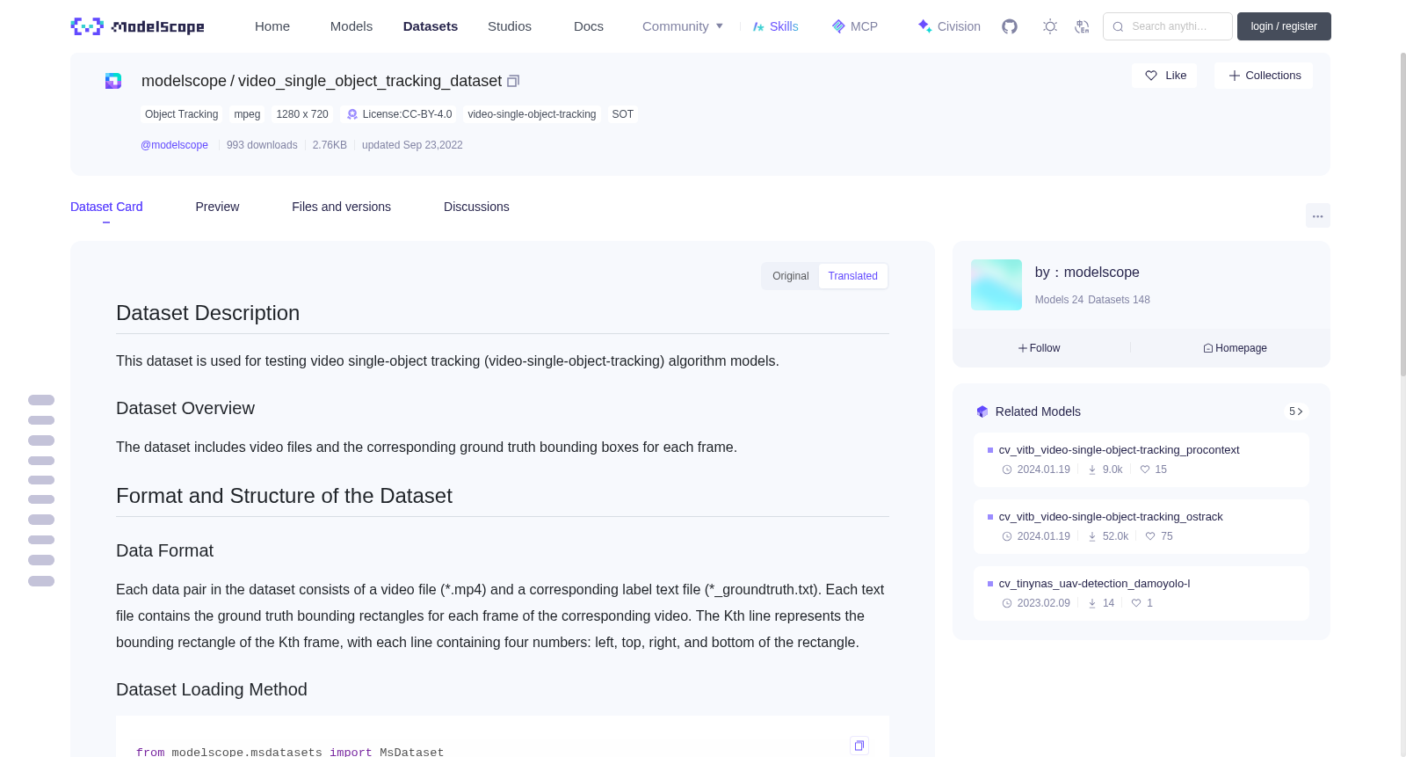Viewport: 1406px width, 757px height.
Task: Click the modelscope organization gradient thumbnail
Action: pos(997,285)
